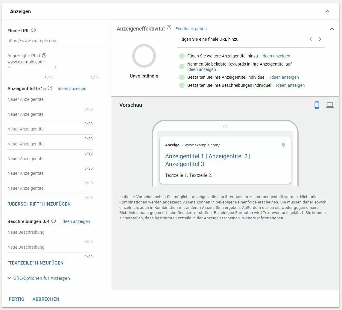Open the Finale URL help icon
342x310 pixels.
coord(34,30)
